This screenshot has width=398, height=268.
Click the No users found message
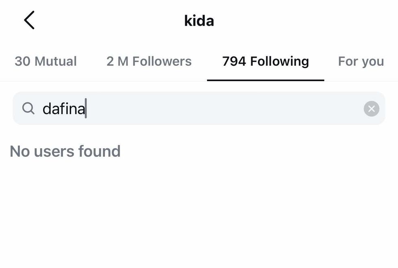pyautogui.click(x=65, y=151)
